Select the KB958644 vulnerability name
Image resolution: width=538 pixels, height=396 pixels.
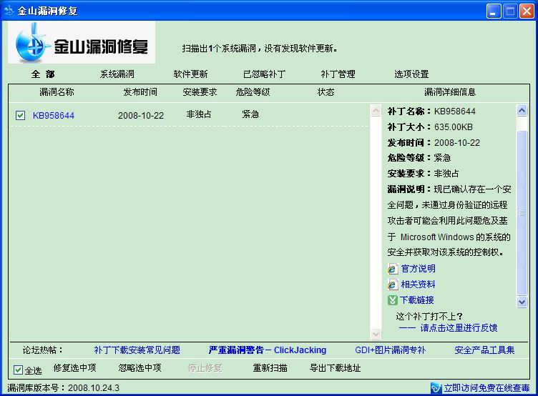pos(54,116)
